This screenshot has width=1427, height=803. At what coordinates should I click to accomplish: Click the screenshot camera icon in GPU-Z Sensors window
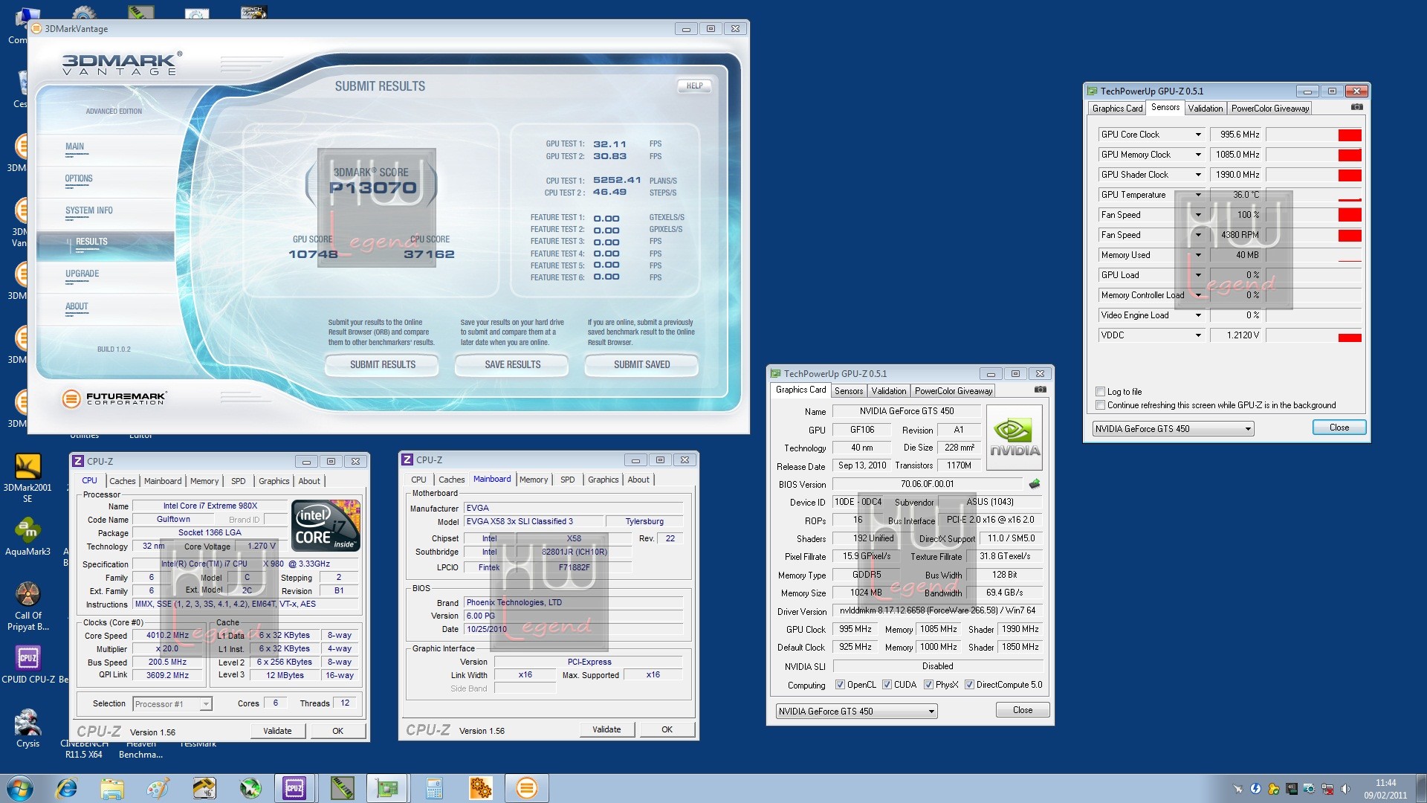(x=1356, y=107)
